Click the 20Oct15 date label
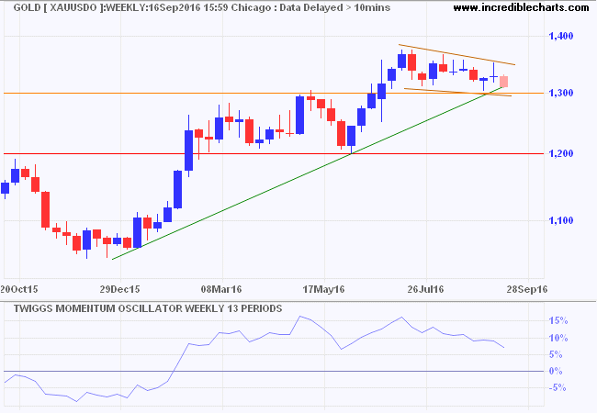 [x=19, y=289]
